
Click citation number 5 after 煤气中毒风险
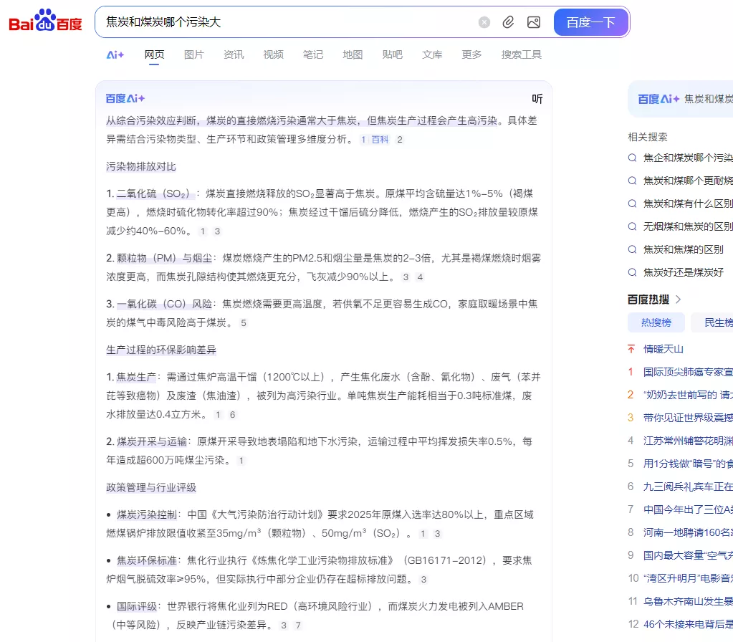click(243, 323)
